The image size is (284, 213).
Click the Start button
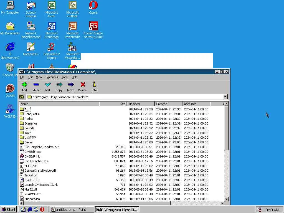click(9, 210)
